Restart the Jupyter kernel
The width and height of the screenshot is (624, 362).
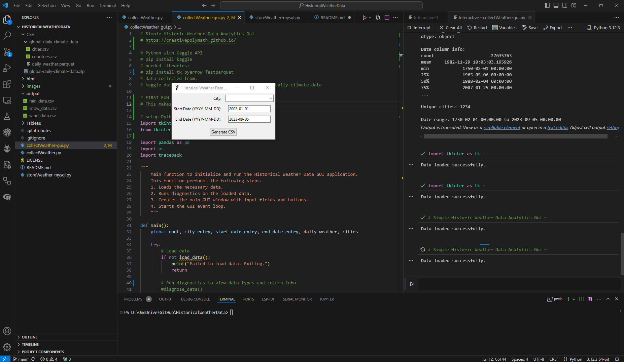pos(477,28)
